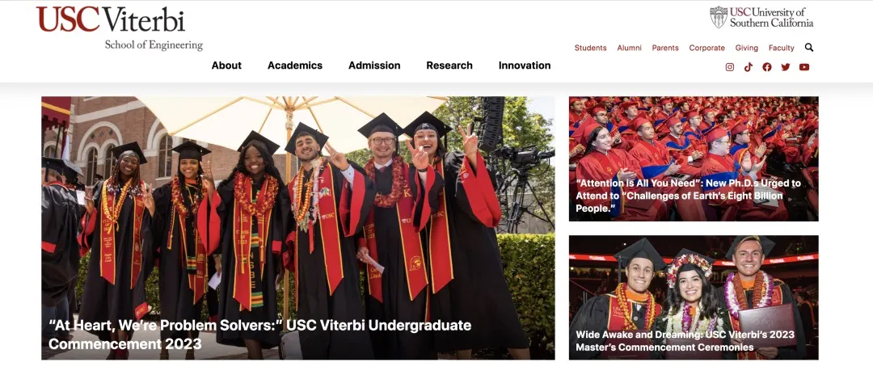Viewport: 873px width, 371px height.
Task: Expand the Innovation navigation menu
Action: 525,65
